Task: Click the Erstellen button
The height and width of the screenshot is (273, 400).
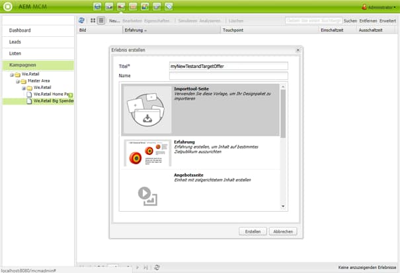Action: point(253,231)
